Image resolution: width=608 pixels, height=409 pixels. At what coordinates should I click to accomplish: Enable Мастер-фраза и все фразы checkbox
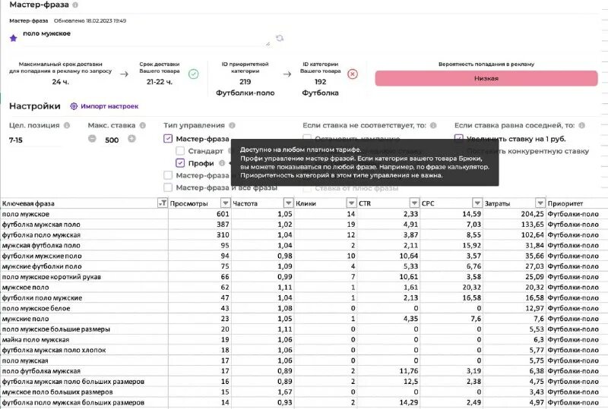click(168, 187)
